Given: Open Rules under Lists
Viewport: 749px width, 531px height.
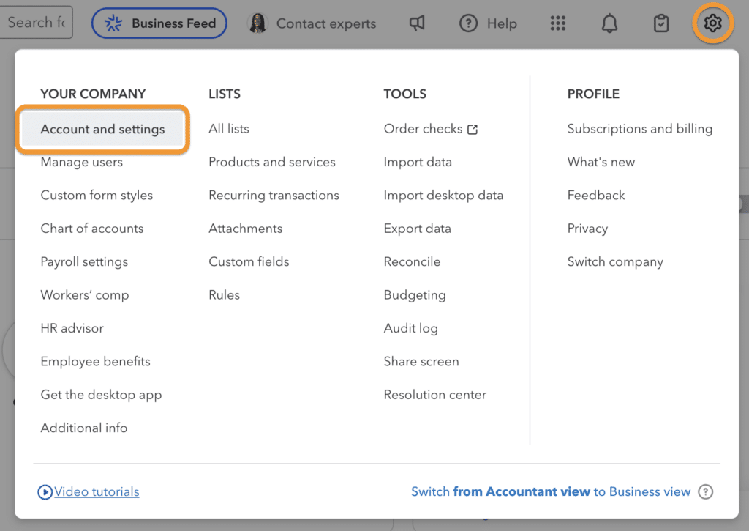Looking at the screenshot, I should coord(224,294).
